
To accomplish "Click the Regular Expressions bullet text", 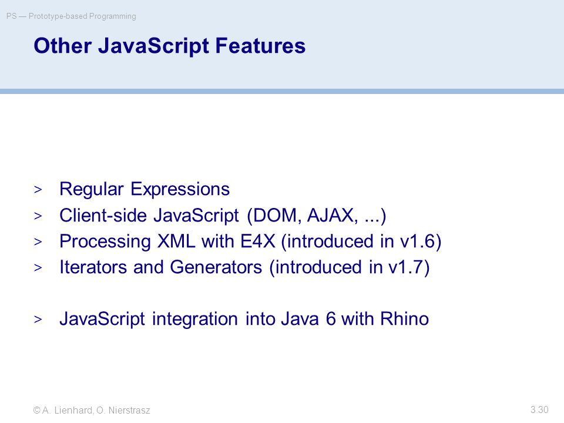I will [145, 190].
